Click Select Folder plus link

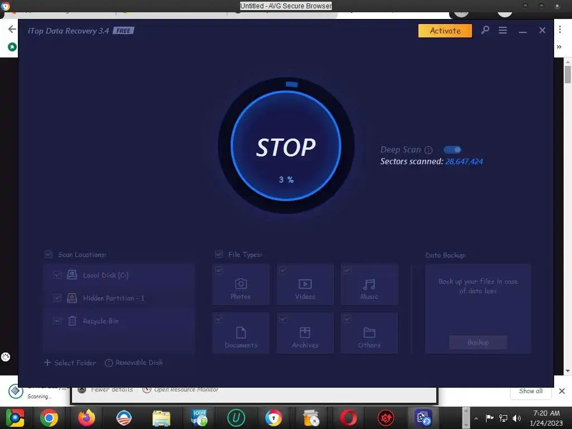(x=70, y=363)
